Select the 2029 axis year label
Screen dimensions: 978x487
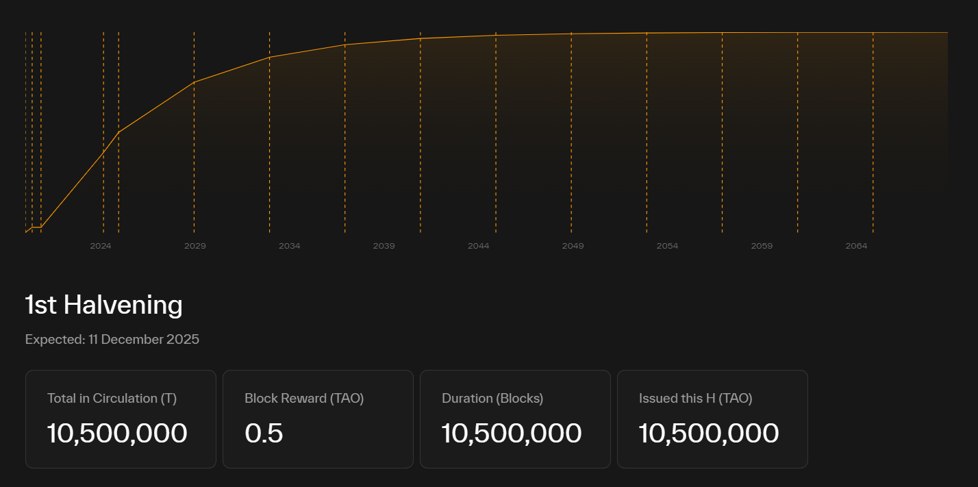[x=195, y=246]
